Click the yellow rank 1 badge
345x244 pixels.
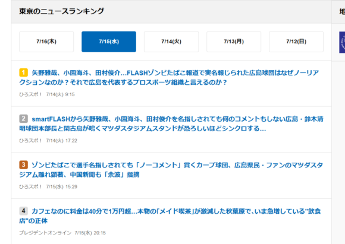(x=24, y=72)
